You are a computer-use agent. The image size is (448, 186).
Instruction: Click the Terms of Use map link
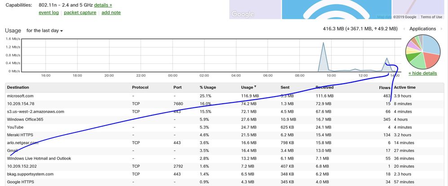(431, 17)
